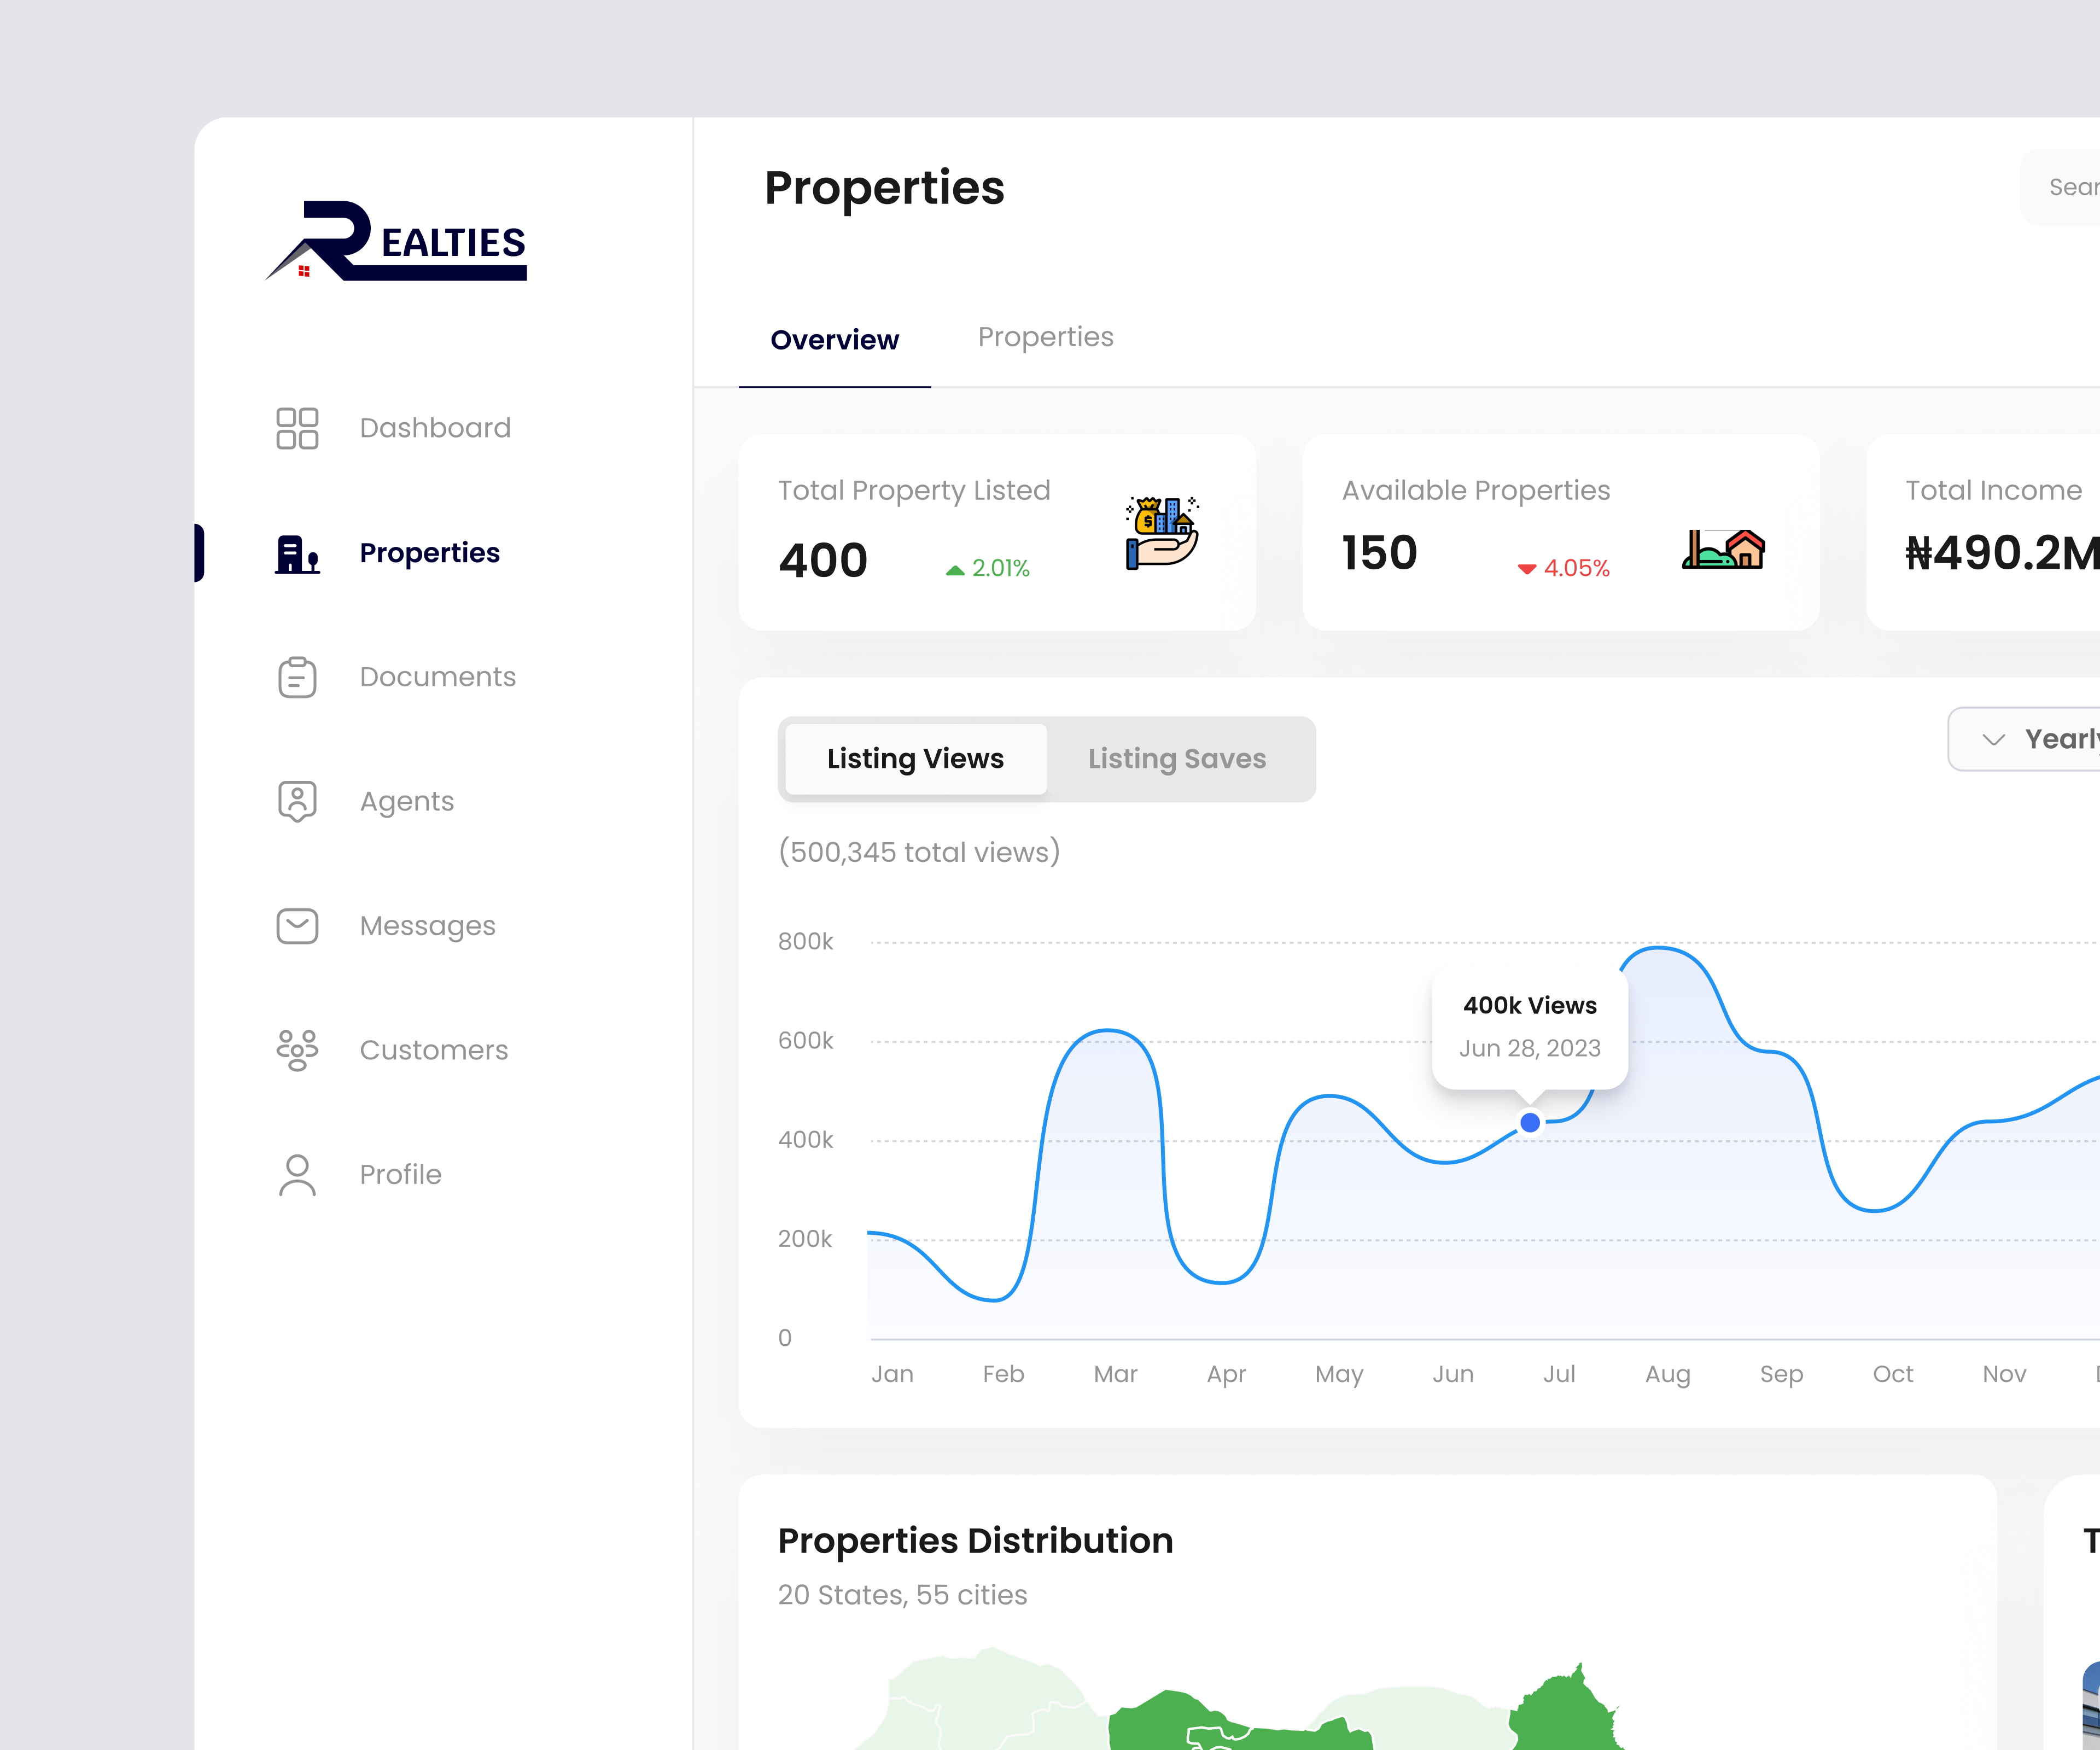Image resolution: width=2100 pixels, height=1750 pixels.
Task: Click the Available Properties value 150
Action: [x=1380, y=553]
